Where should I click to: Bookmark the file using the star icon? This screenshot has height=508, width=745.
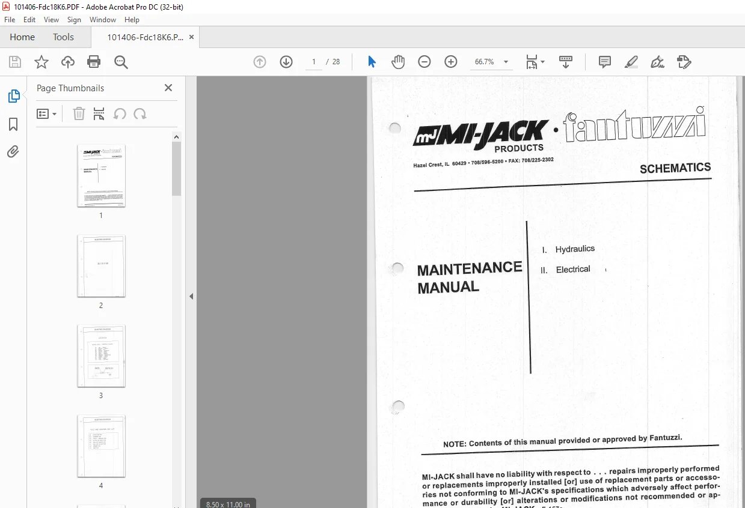tap(41, 62)
